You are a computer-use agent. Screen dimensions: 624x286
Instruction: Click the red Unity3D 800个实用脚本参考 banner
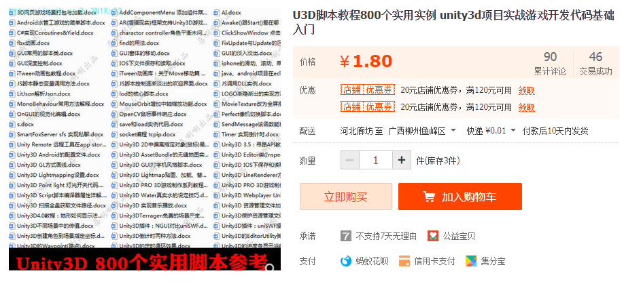pos(145,260)
